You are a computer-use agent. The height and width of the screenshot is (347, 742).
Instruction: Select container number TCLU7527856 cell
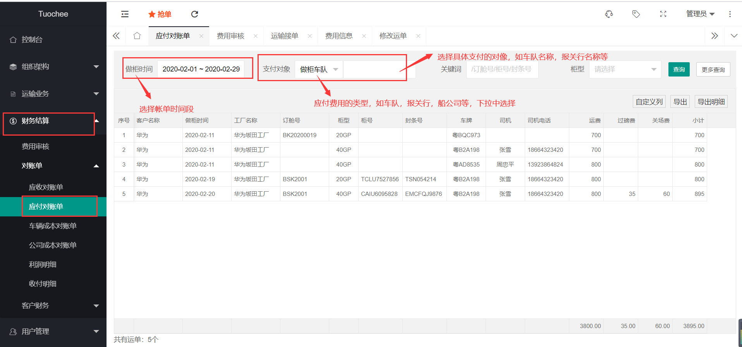point(380,179)
